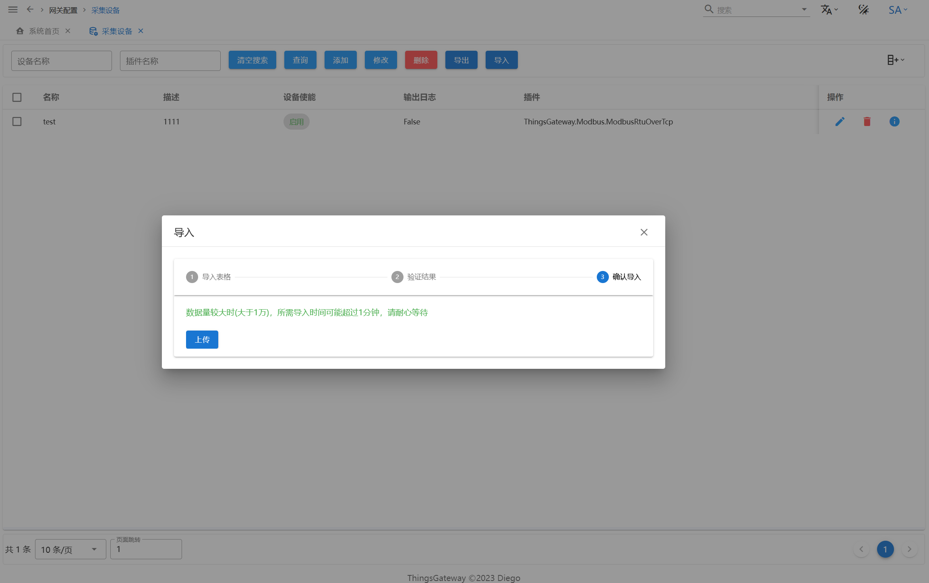
Task: Click the 上传 upload button
Action: [x=202, y=339]
